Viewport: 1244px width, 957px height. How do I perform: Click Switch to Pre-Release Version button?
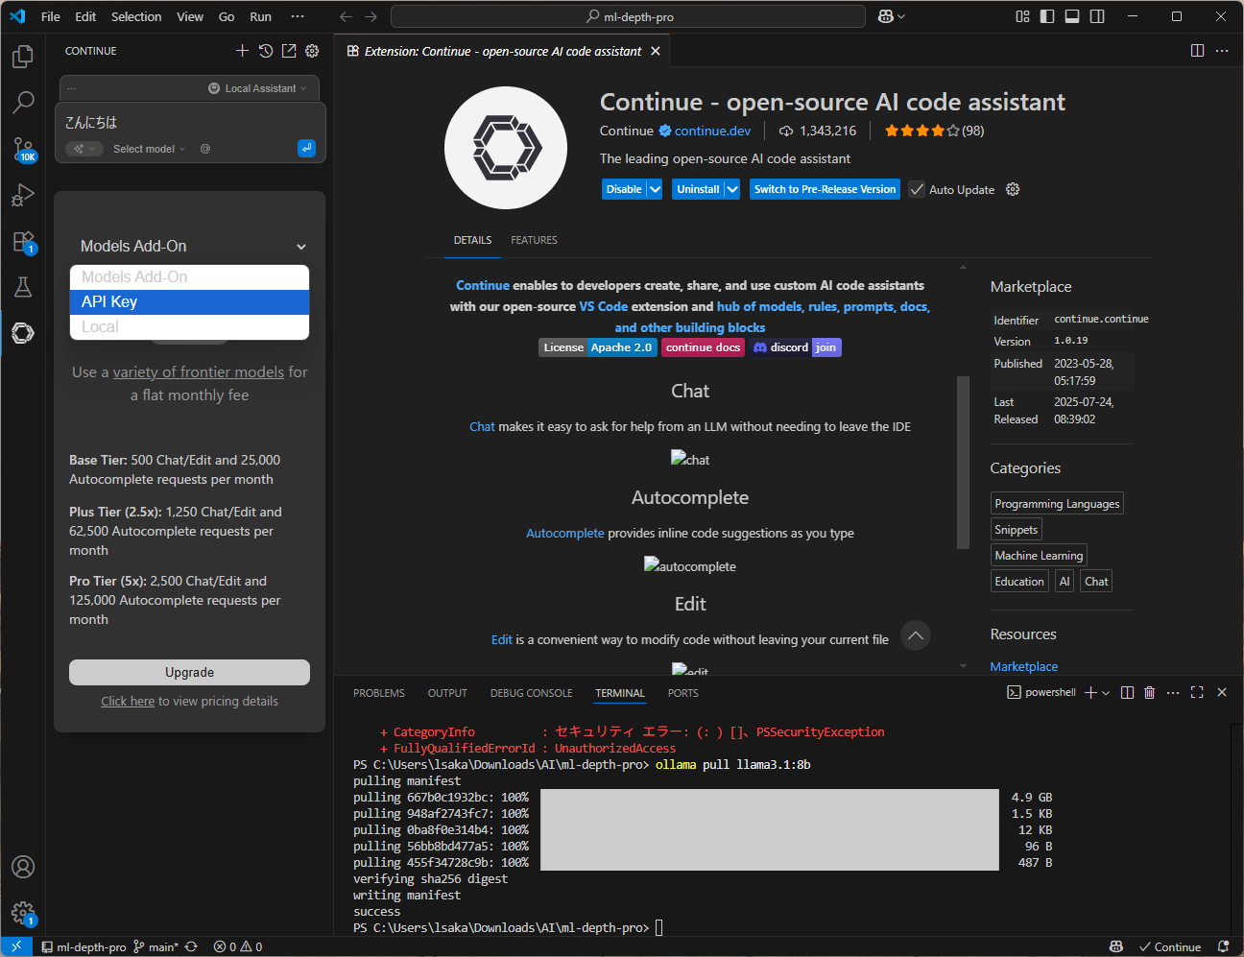pos(825,189)
